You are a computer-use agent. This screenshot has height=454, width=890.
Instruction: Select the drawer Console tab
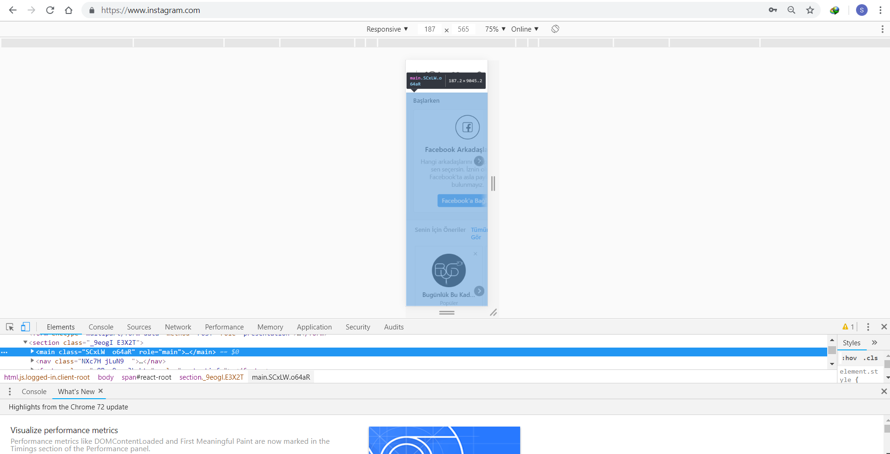34,392
